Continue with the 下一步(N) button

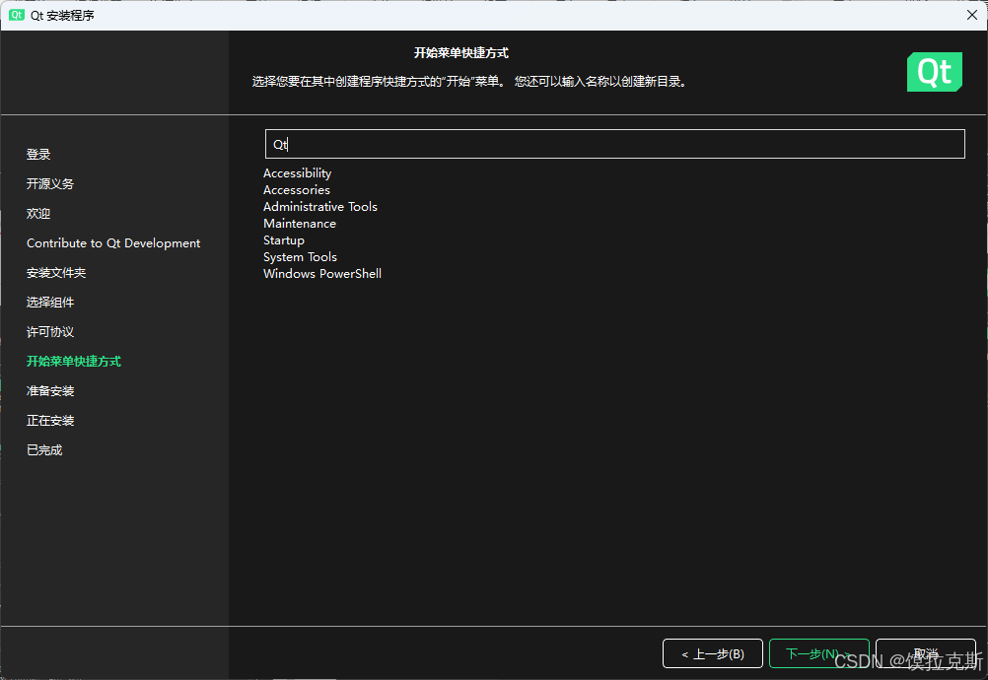tap(818, 653)
